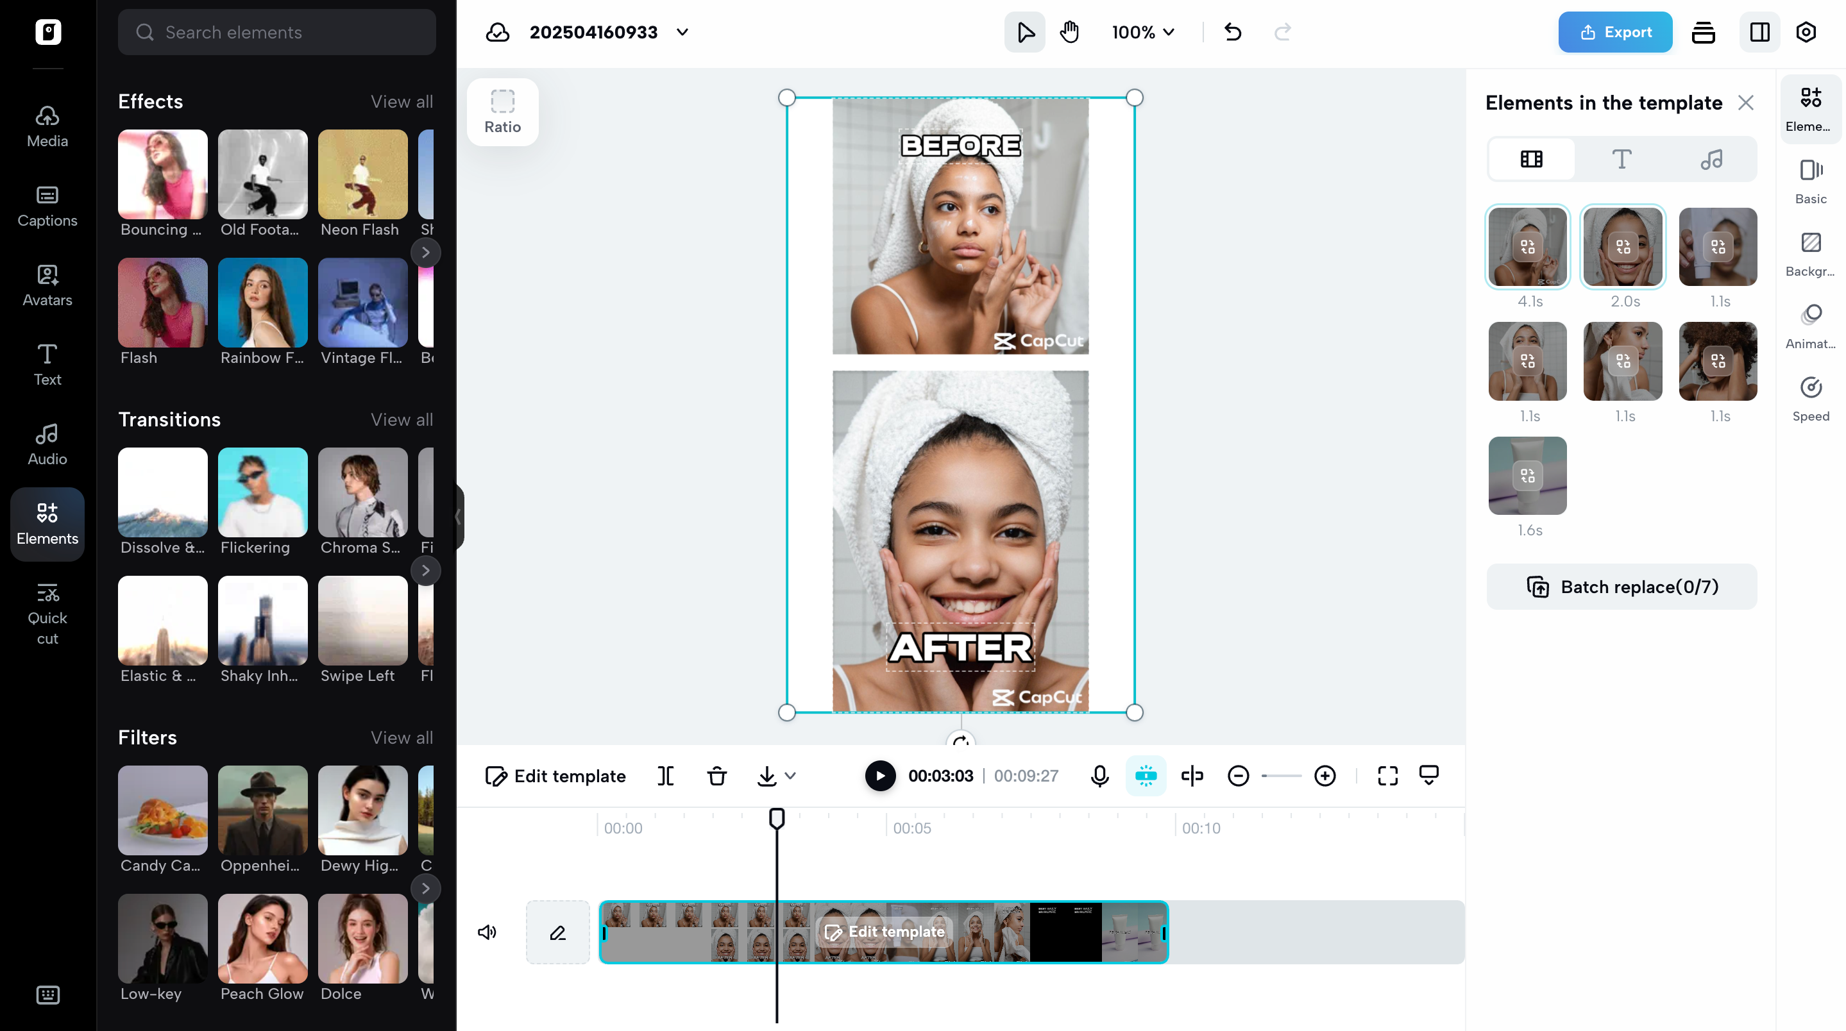The image size is (1846, 1031).
Task: Click the Export button
Action: (x=1614, y=31)
